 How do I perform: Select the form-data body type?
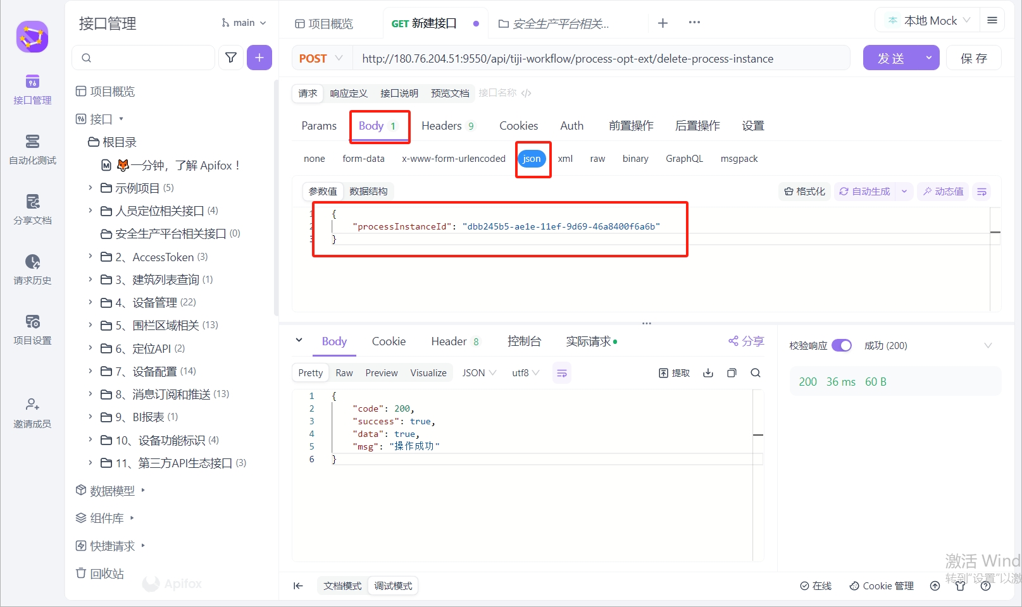(x=363, y=159)
